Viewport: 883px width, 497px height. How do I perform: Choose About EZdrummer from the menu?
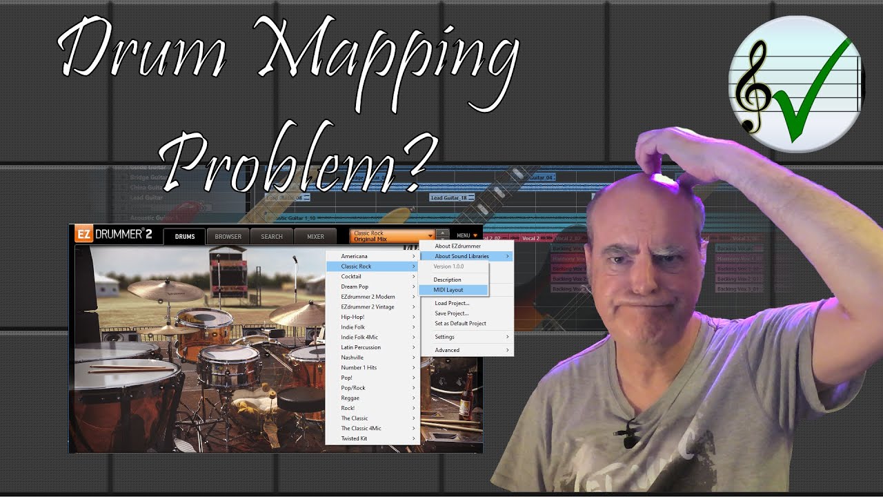466,246
